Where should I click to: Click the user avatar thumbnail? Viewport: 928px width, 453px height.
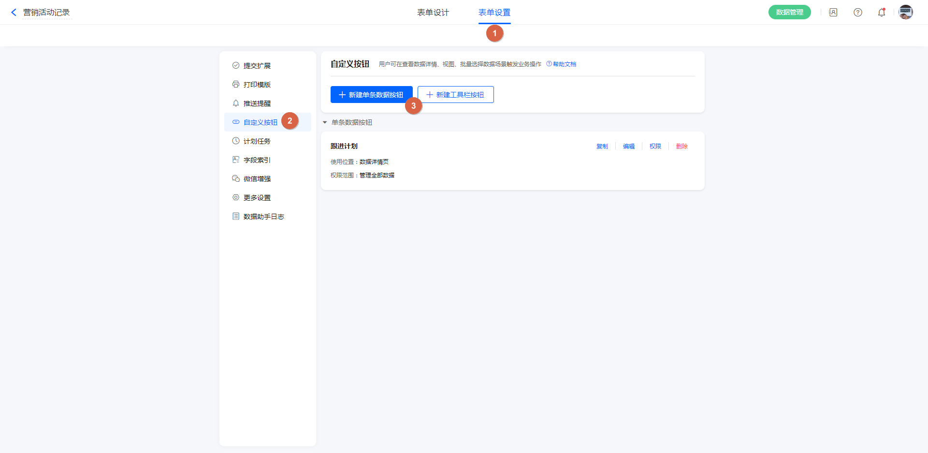point(905,13)
